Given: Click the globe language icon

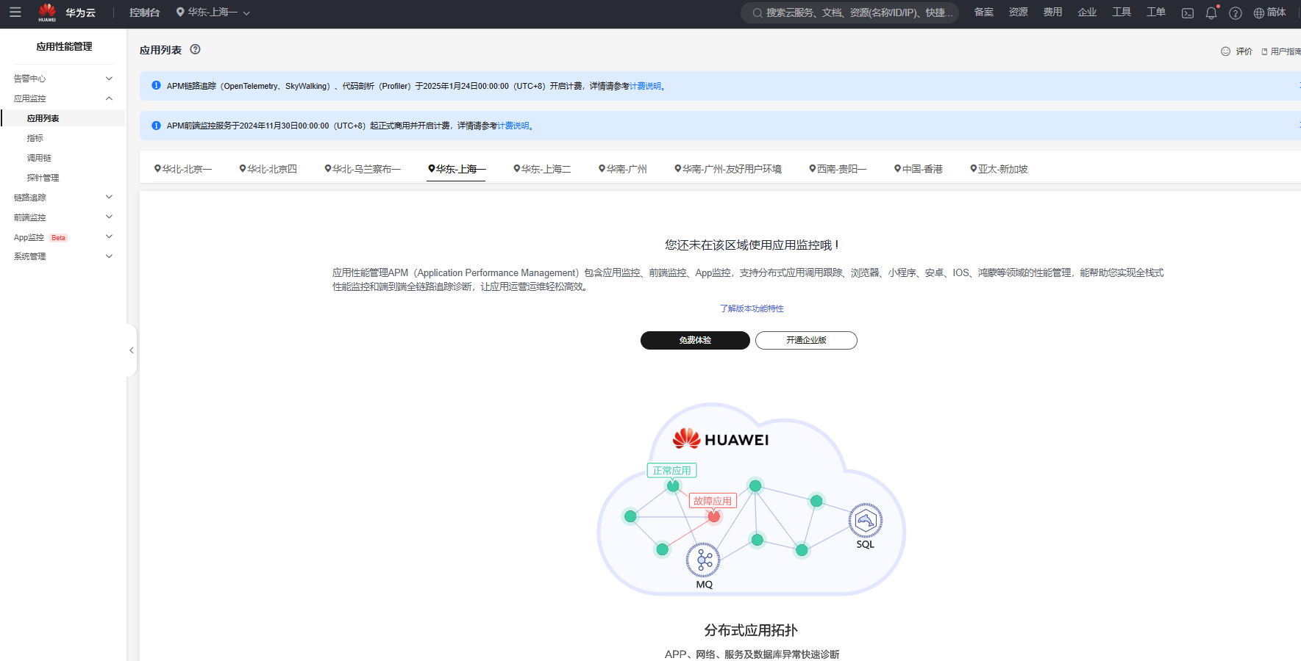Looking at the screenshot, I should point(1259,13).
